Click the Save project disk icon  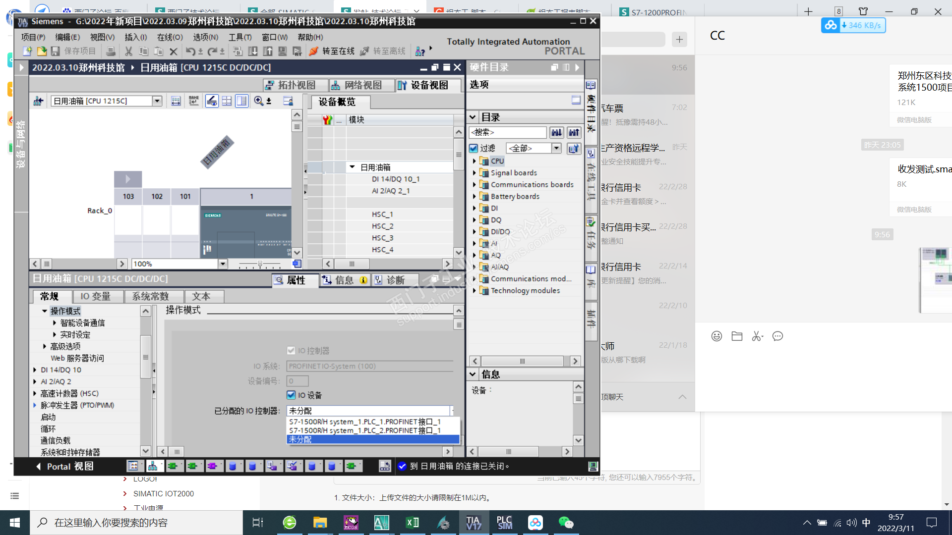(56, 51)
